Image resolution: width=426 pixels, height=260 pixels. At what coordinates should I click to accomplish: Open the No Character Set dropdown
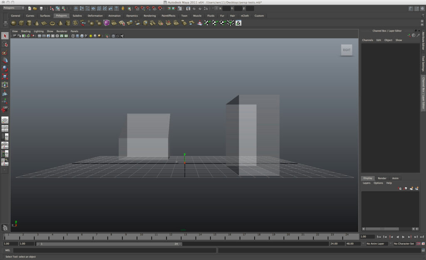(x=404, y=244)
